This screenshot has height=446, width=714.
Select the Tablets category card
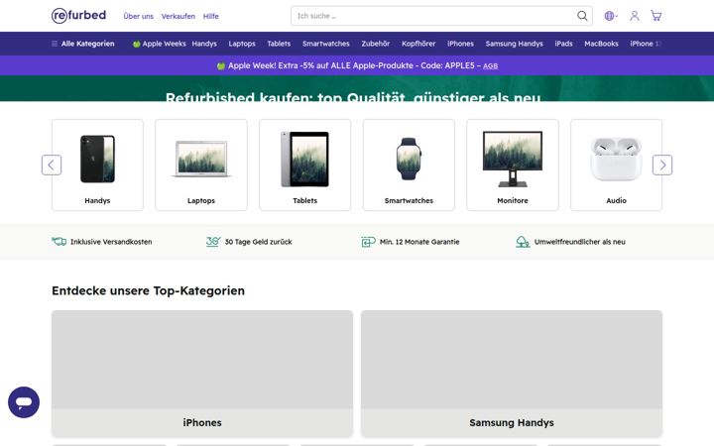305,165
